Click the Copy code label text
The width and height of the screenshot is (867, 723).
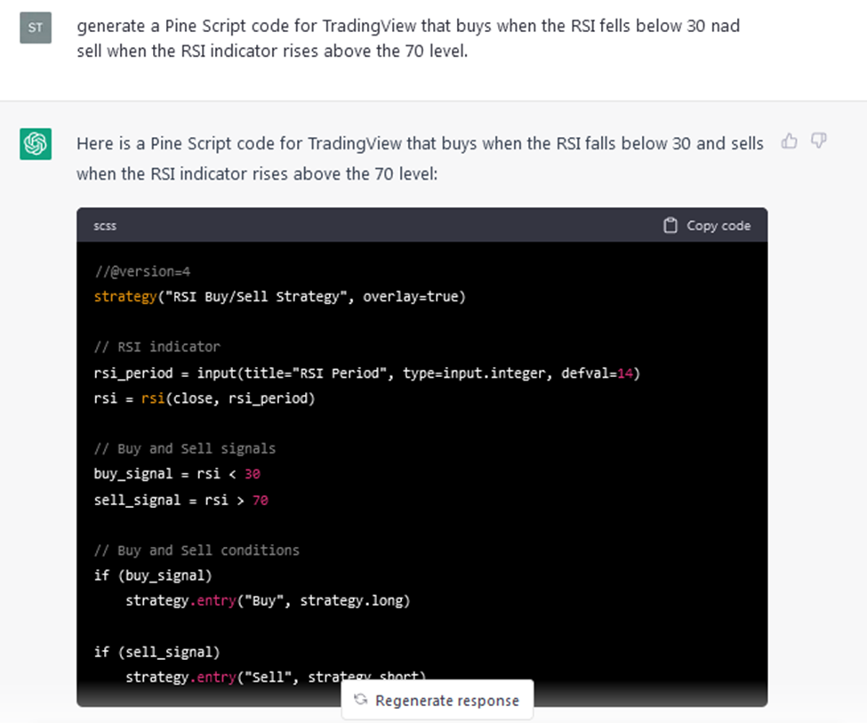point(718,226)
